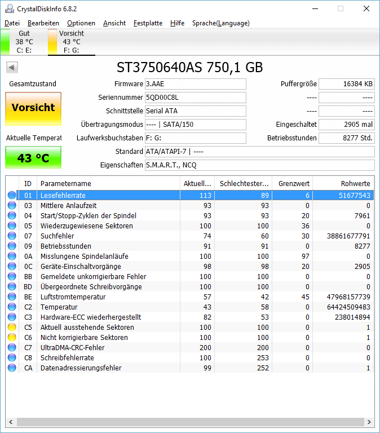The image size is (380, 433).
Task: Click the Übertragungsmodus field SATA/150
Action: [196, 125]
